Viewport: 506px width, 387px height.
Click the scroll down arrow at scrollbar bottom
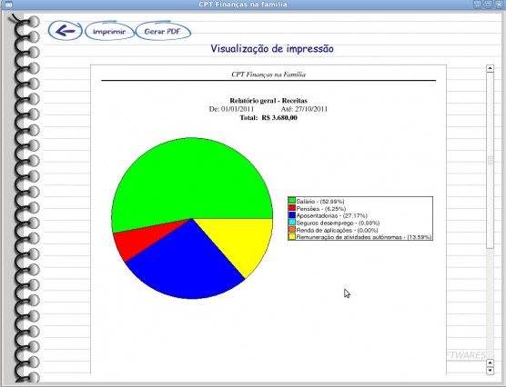pyautogui.click(x=490, y=371)
